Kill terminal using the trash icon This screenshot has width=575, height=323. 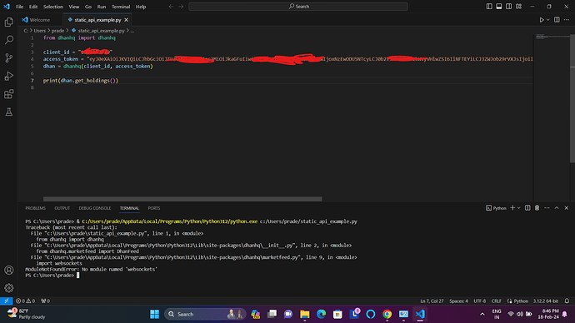click(x=537, y=208)
